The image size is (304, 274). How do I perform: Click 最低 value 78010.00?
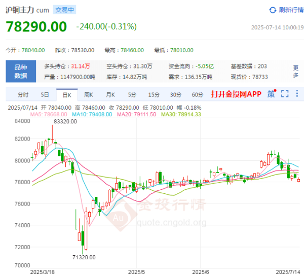coord(182,50)
